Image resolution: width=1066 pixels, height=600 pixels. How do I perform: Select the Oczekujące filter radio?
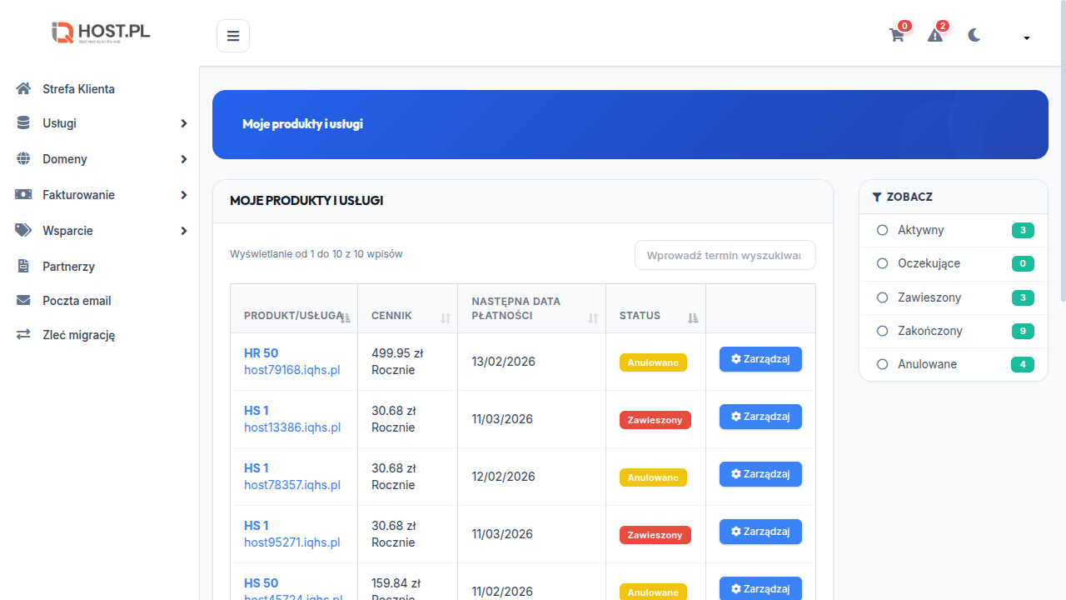(x=883, y=263)
